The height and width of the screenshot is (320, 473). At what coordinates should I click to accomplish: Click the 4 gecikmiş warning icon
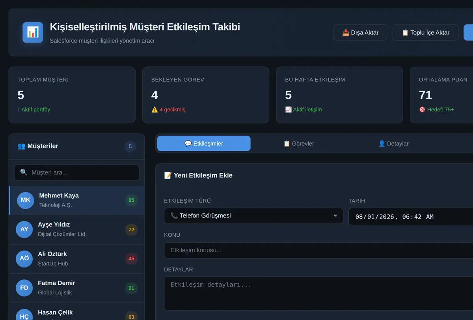(155, 109)
